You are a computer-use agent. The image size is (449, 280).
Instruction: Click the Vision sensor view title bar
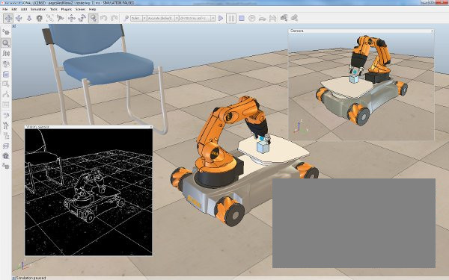88,127
